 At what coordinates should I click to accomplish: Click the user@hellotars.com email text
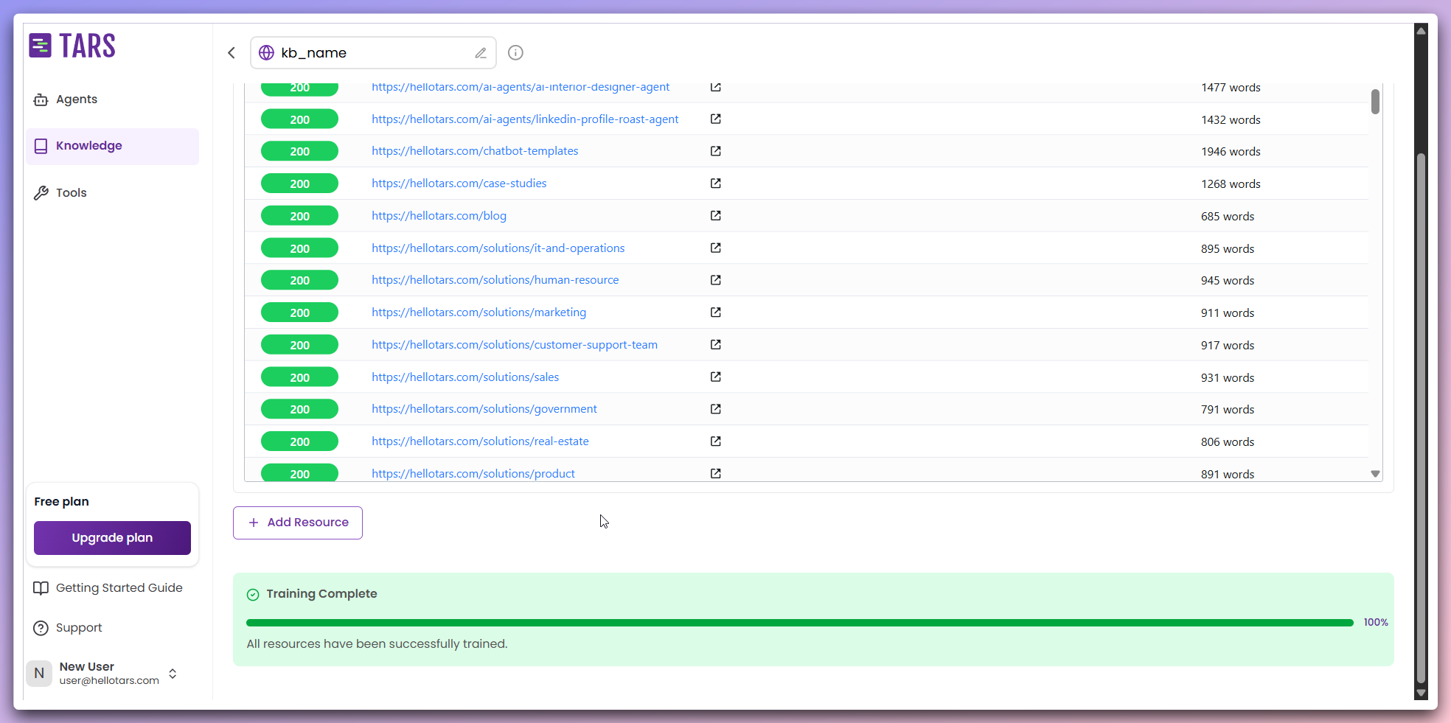(x=109, y=681)
